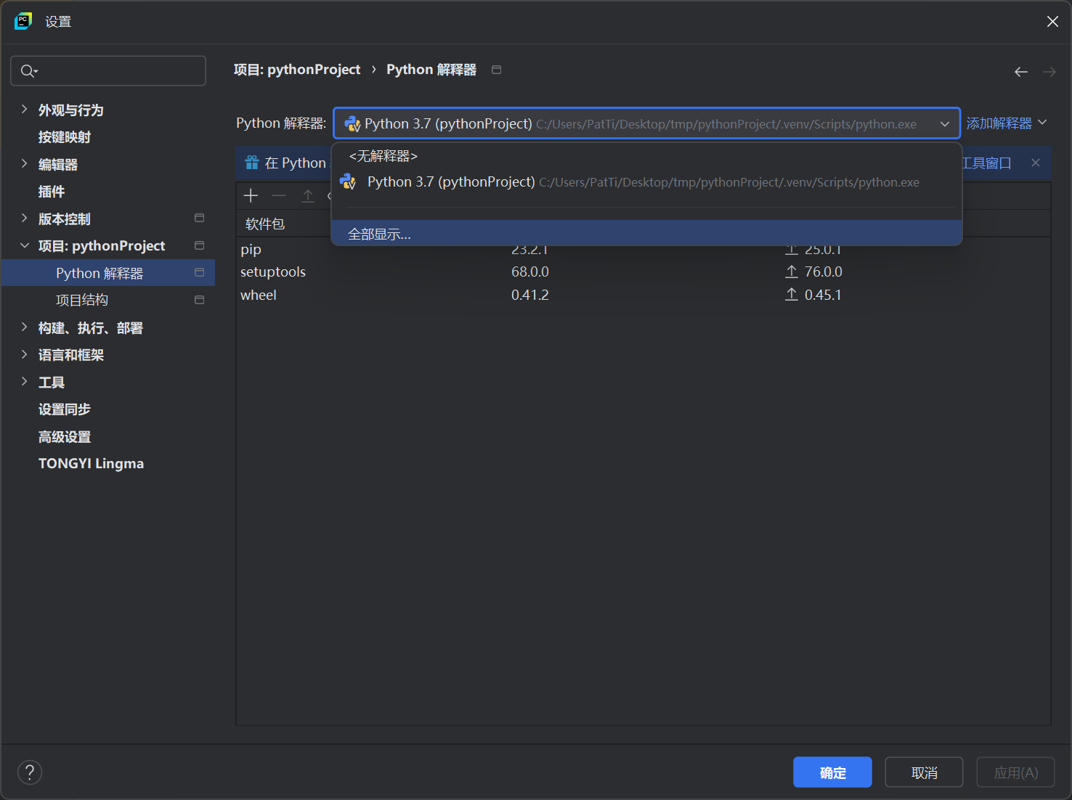Click the upgrade package up-arrow icon
Screen dimensions: 1072x800
308,195
